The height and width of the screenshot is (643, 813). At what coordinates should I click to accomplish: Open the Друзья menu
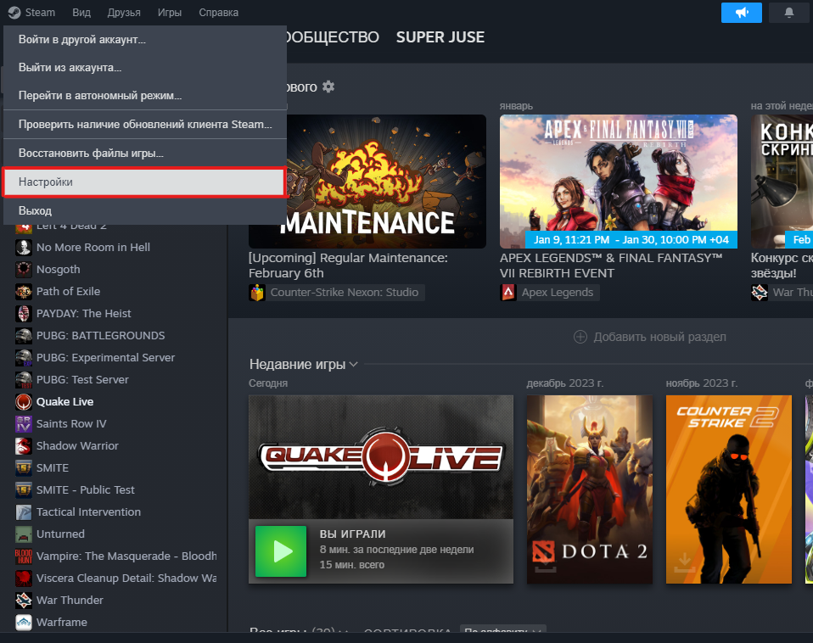click(x=124, y=13)
